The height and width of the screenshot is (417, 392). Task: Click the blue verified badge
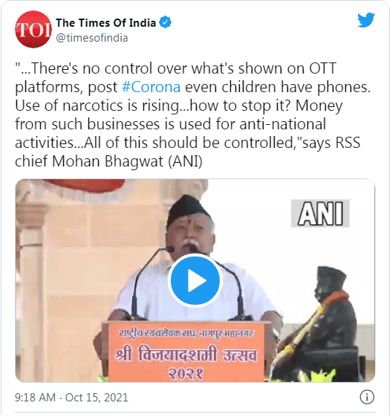pos(166,22)
